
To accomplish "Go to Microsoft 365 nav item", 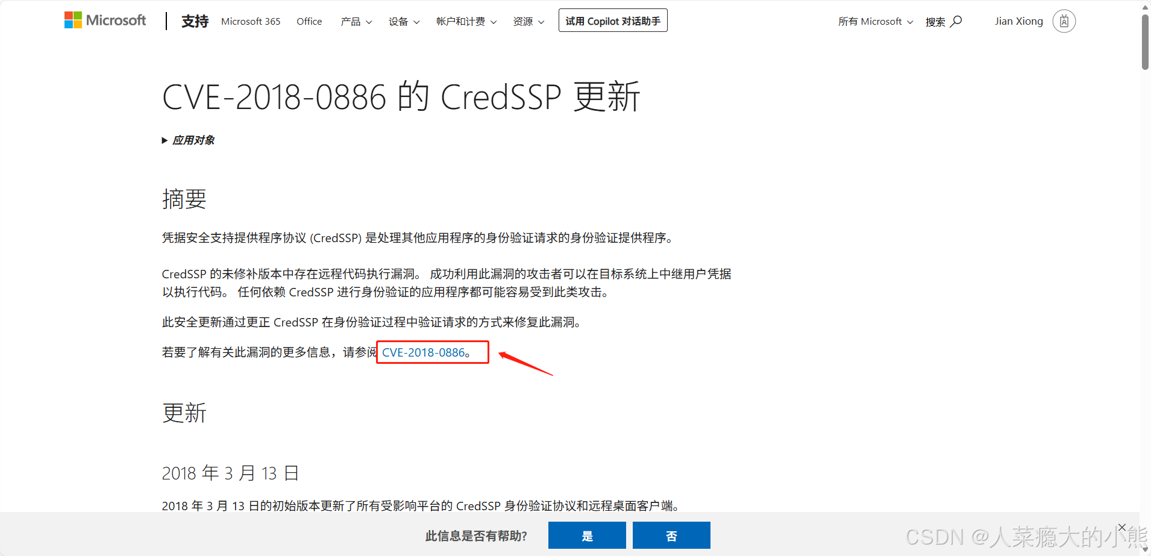I will [251, 21].
